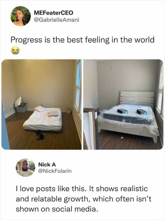Click the crying face emoji
Image resolution: width=165 pixels, height=220 pixels.
click(x=15, y=50)
